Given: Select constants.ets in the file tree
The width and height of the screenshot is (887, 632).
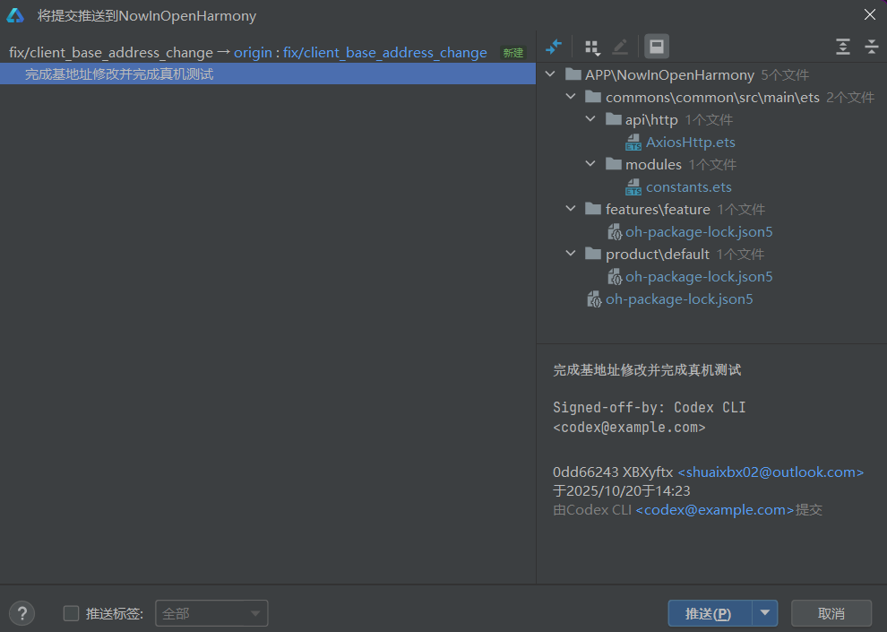Looking at the screenshot, I should [x=688, y=187].
